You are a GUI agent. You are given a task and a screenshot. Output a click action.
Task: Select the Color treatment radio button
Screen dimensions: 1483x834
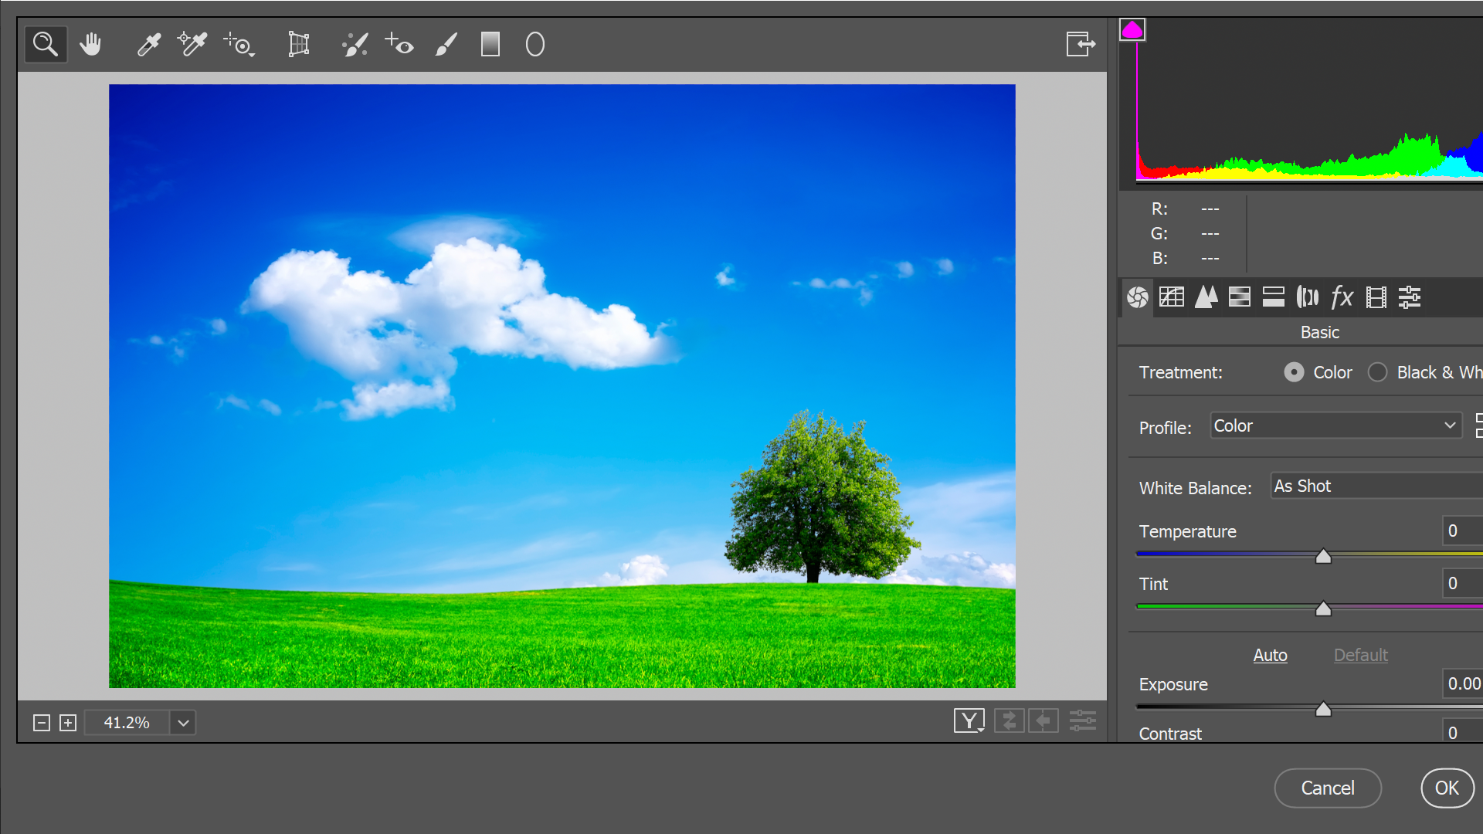click(x=1295, y=371)
